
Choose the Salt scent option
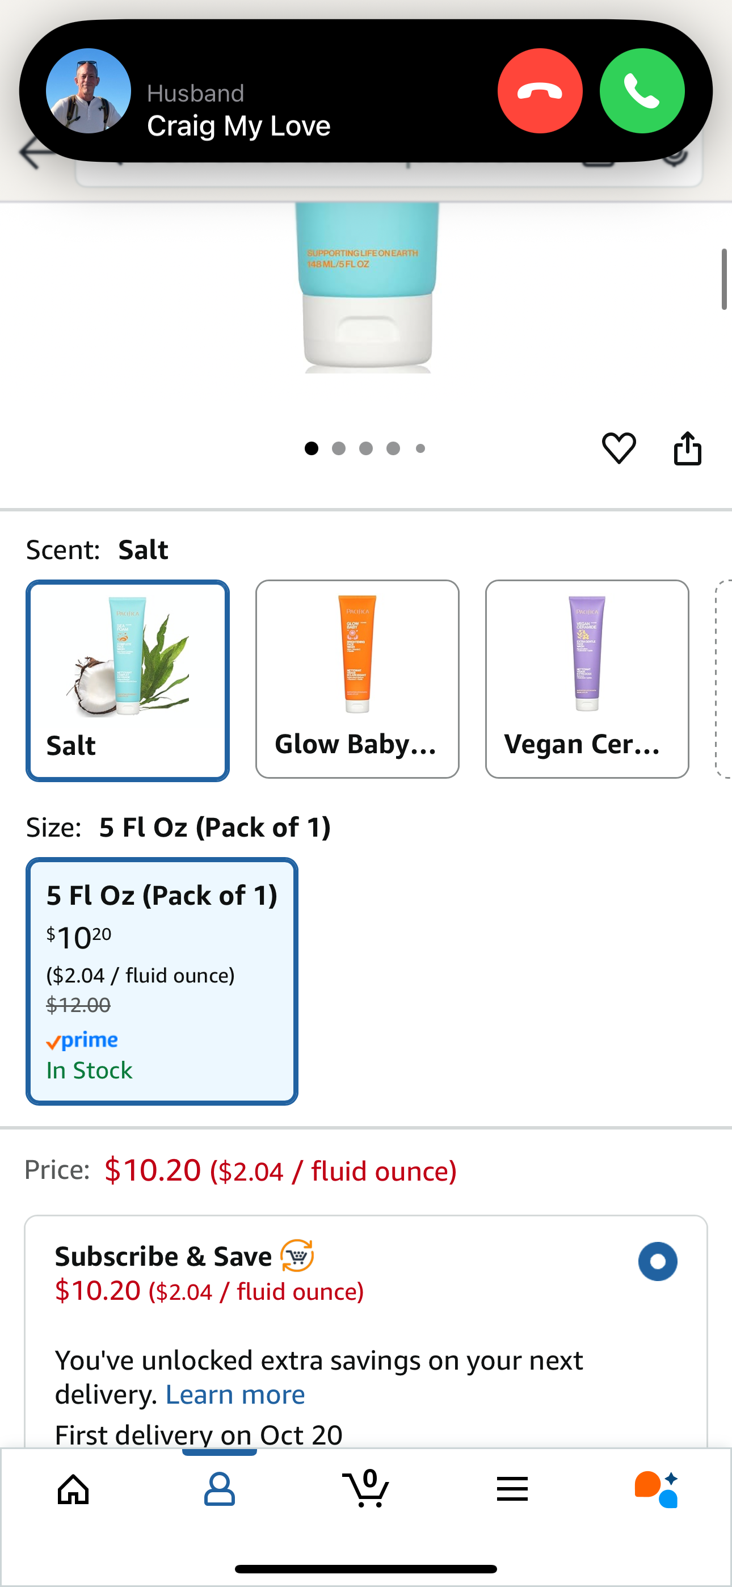click(x=128, y=680)
